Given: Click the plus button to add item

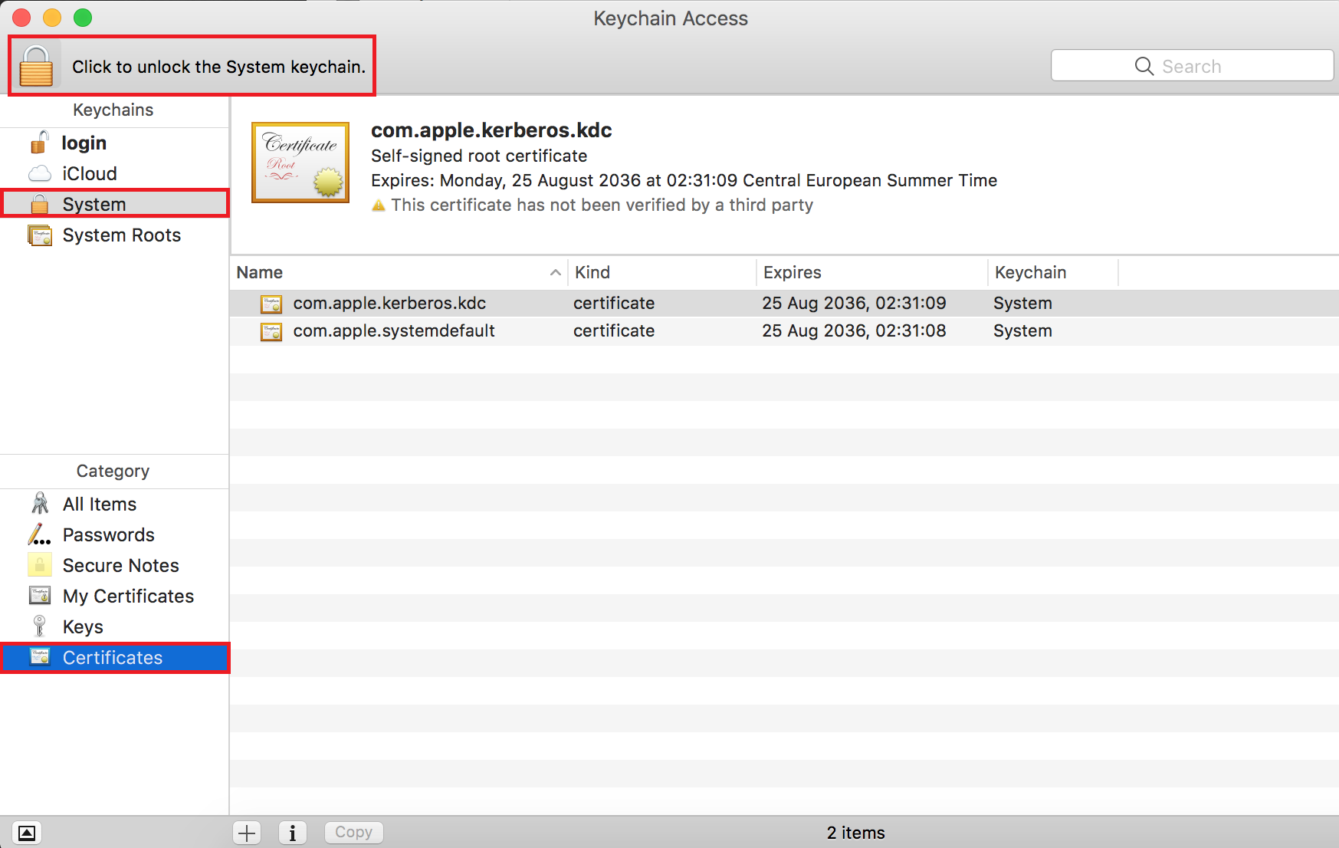Looking at the screenshot, I should [247, 833].
